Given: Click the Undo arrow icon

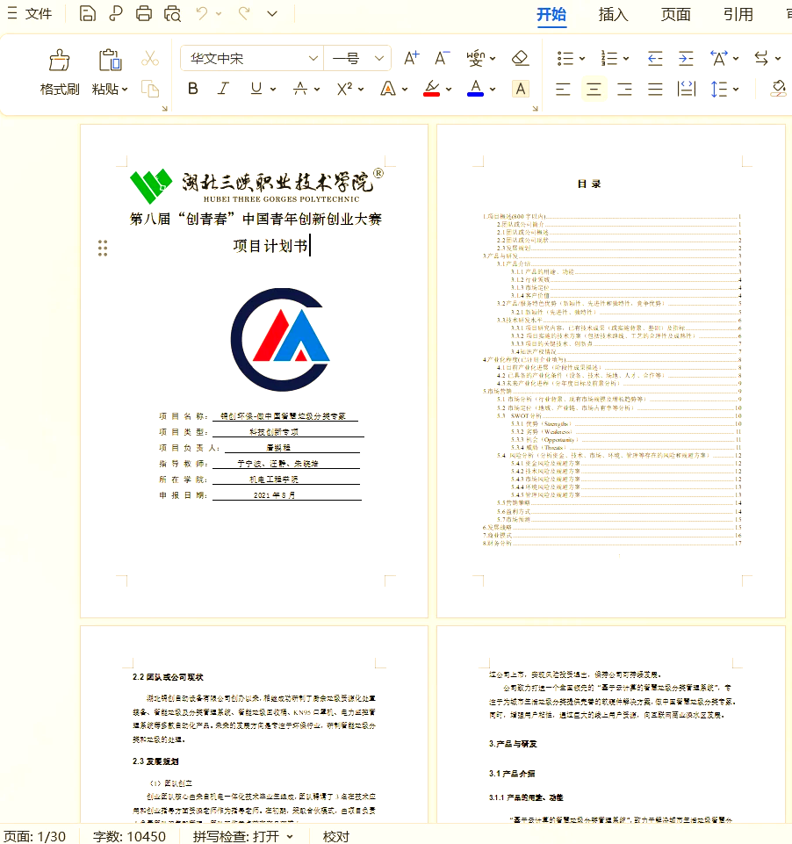Looking at the screenshot, I should (x=202, y=13).
